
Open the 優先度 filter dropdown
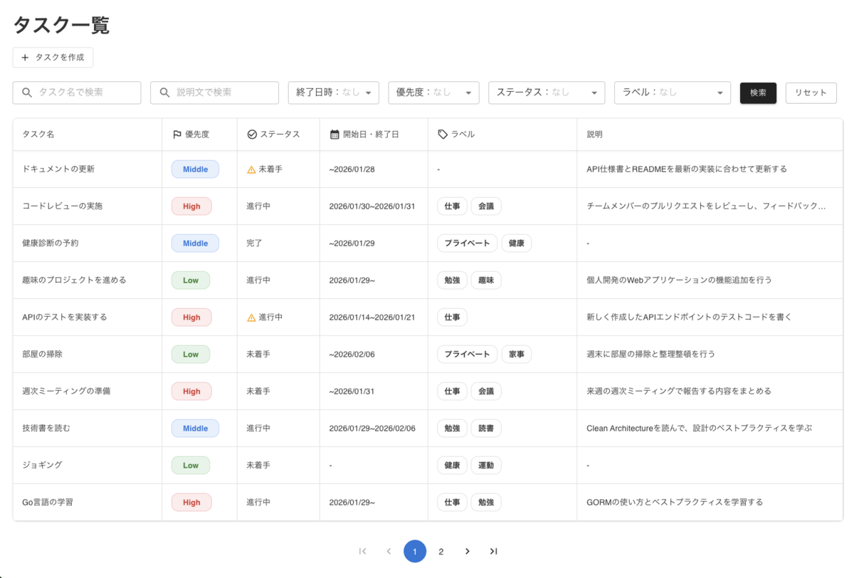tap(433, 93)
